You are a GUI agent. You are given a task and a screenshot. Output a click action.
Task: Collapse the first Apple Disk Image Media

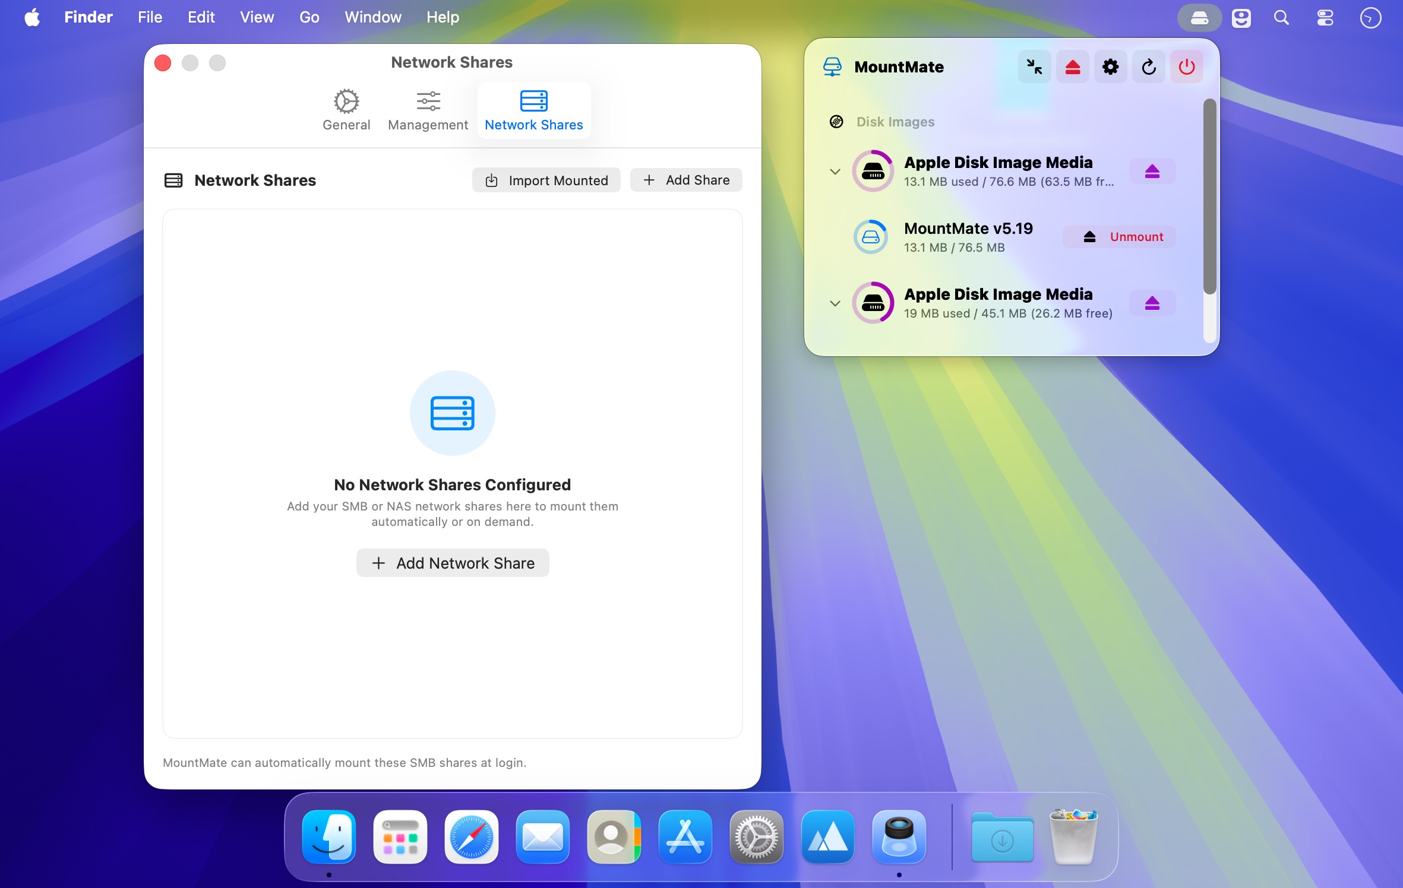click(x=835, y=172)
